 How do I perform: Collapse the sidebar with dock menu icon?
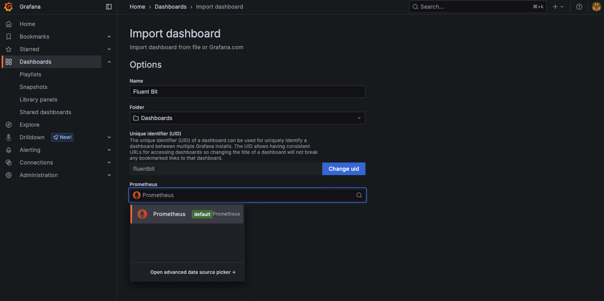[x=109, y=7]
